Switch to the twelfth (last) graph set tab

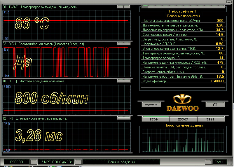[221, 7]
